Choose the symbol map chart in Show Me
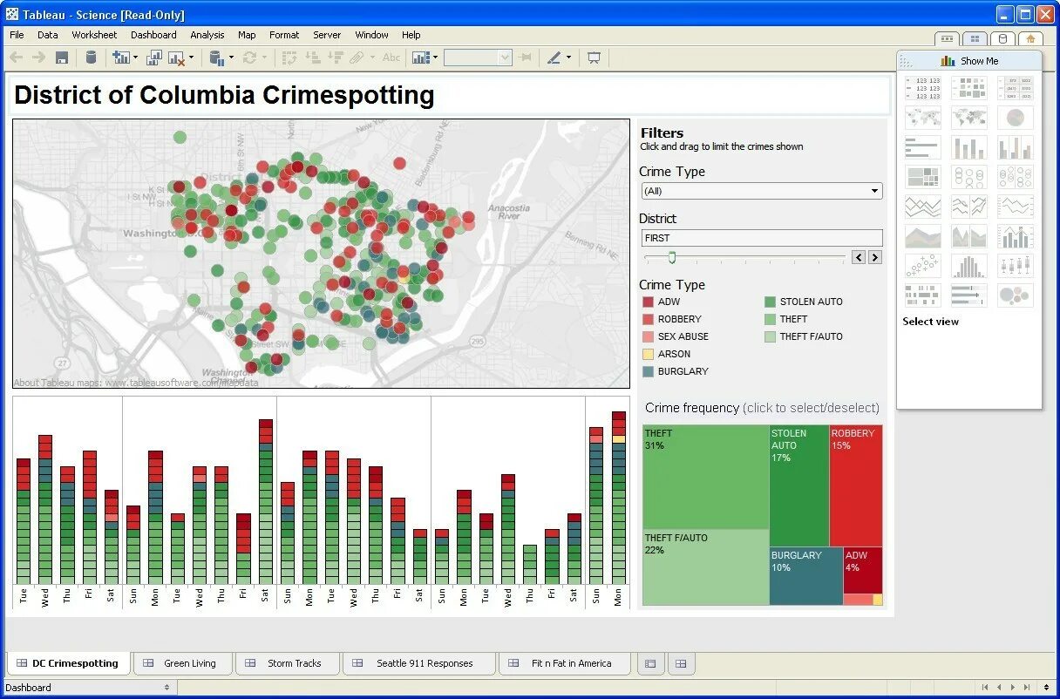Screen dimensions: 1060x699 coord(923,117)
